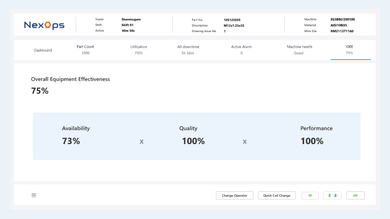Select the OEE tab

tap(349, 50)
